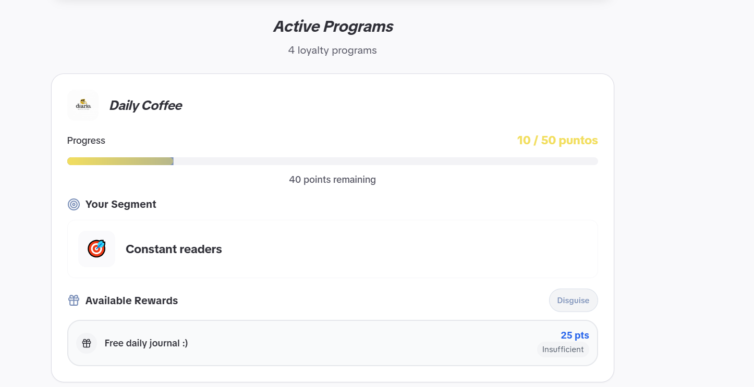This screenshot has height=387, width=754.
Task: Open the Daily Coffee program logo
Action: 82,105
